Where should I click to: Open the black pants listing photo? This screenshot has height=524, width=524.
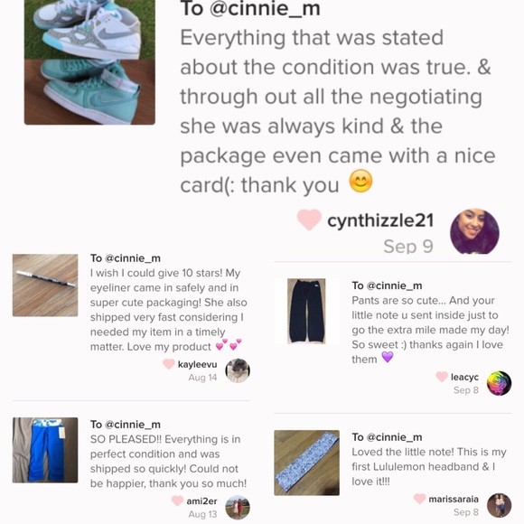pos(306,311)
